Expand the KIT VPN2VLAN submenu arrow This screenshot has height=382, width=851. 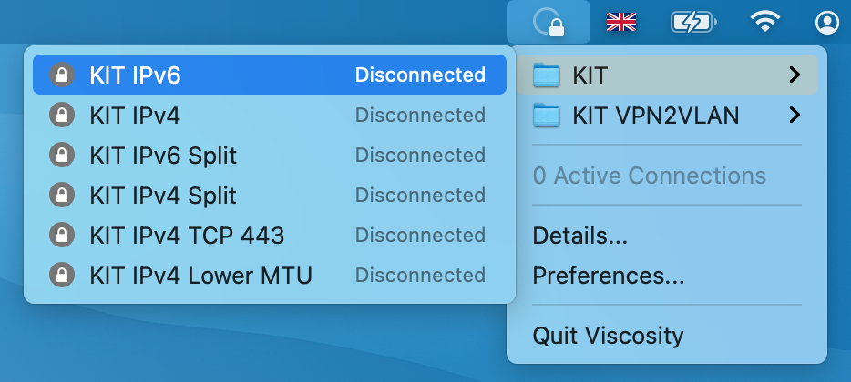tap(795, 116)
